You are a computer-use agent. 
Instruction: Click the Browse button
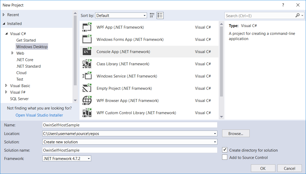[x=236, y=133]
